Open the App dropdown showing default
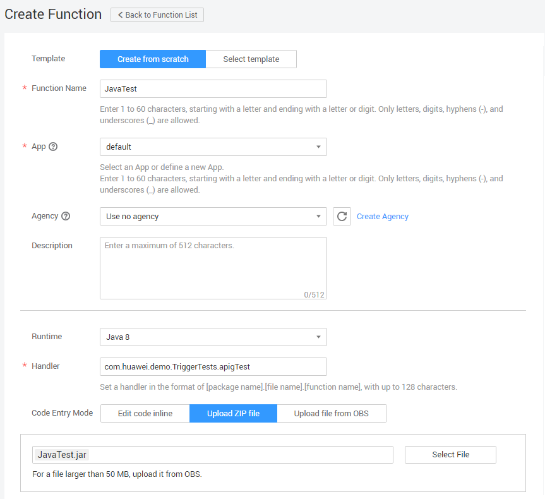Viewport: 545px width, 499px height. [213, 147]
